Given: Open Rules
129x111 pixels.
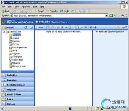Looking at the screenshot, I should [x=18, y=99].
